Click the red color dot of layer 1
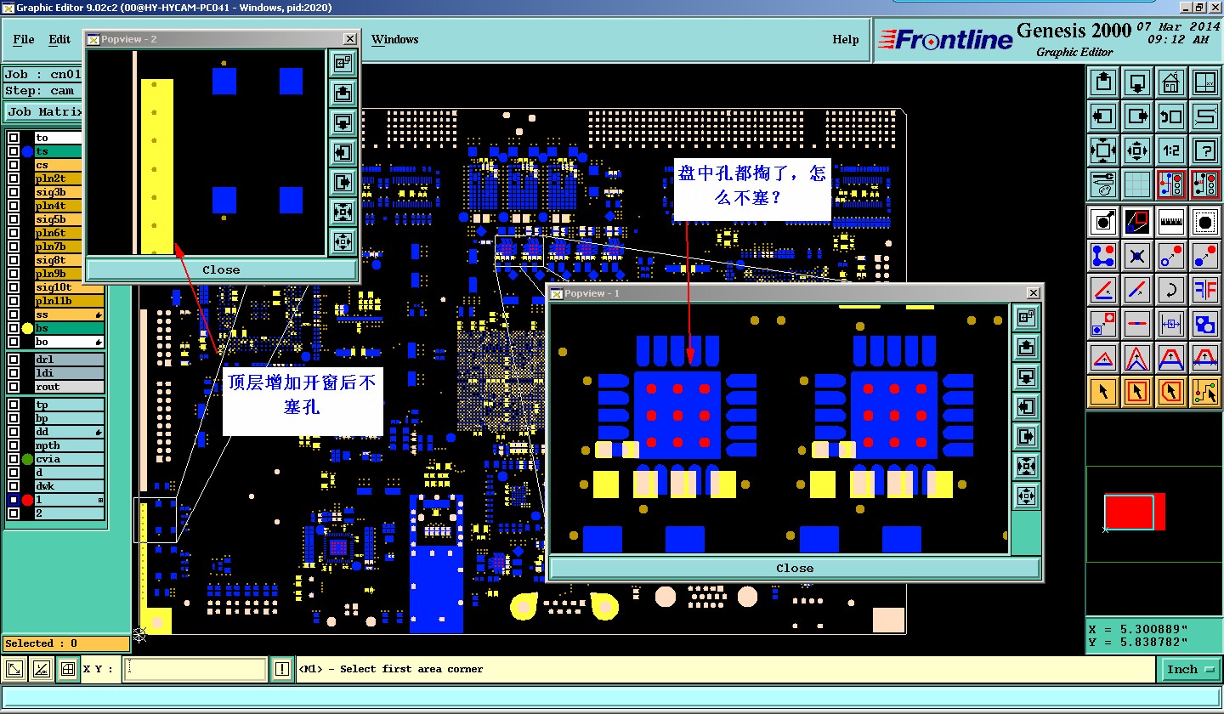The image size is (1224, 714). [x=27, y=500]
